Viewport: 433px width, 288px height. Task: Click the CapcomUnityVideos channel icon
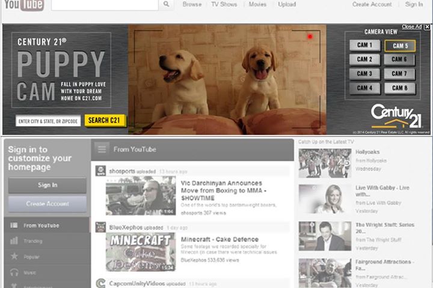click(x=100, y=283)
